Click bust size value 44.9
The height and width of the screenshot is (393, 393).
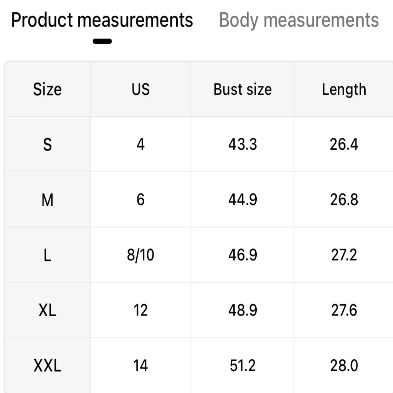(243, 200)
